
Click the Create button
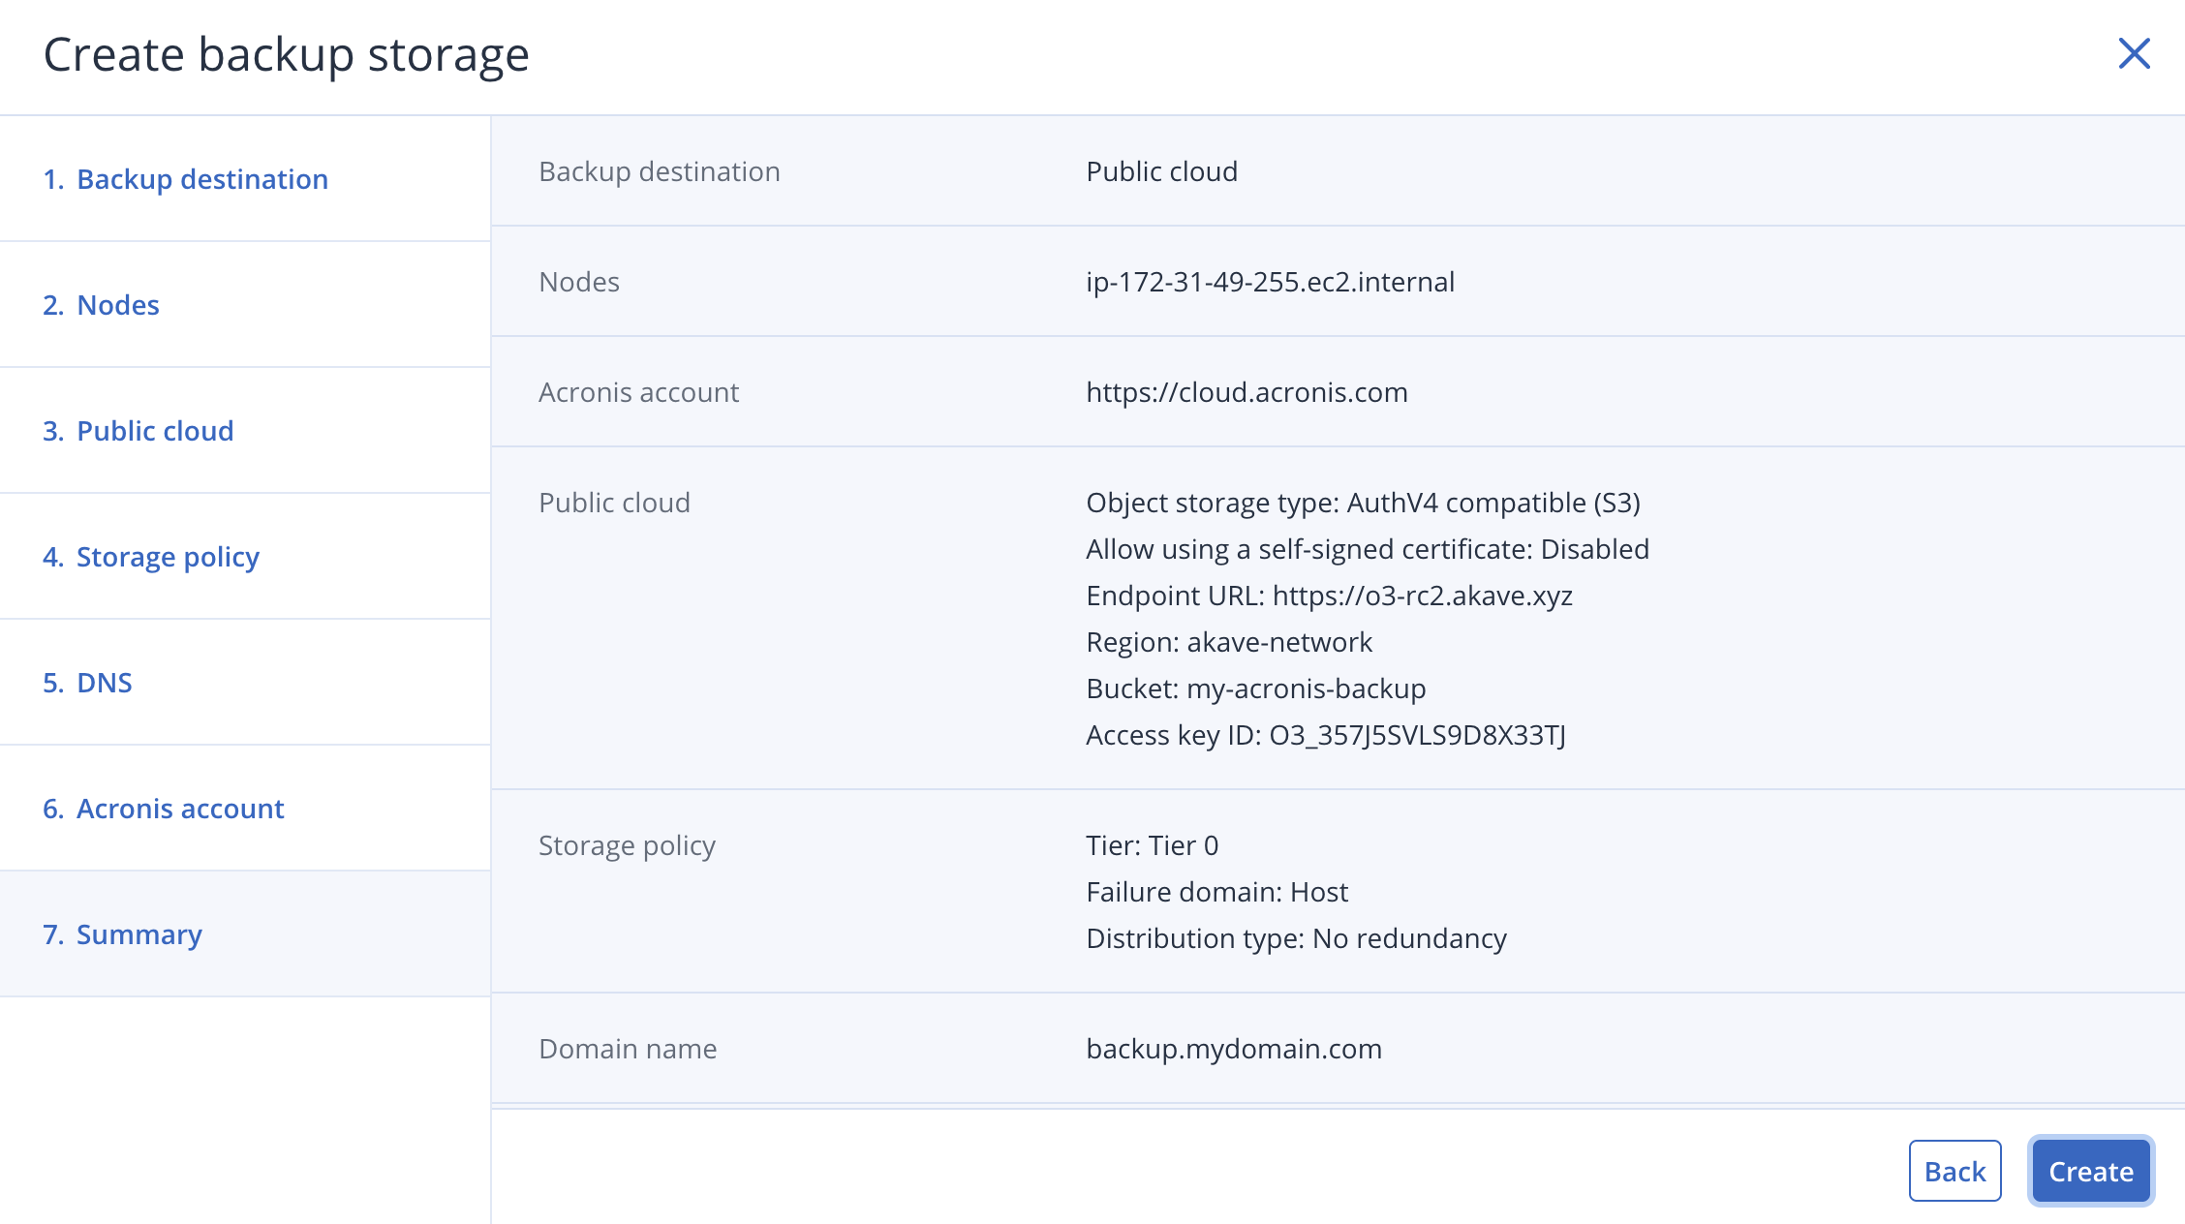tap(2091, 1171)
